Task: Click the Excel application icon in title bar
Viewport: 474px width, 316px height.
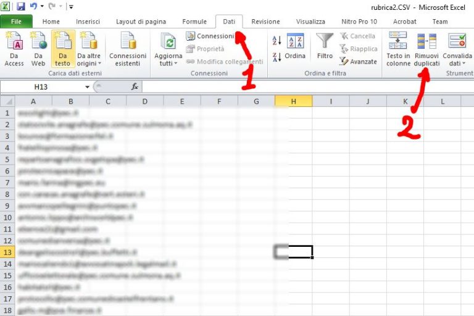Action: click(6, 6)
